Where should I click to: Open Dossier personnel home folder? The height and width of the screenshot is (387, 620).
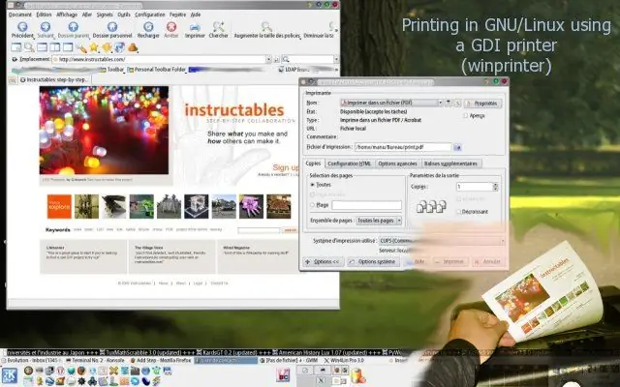coord(112,30)
